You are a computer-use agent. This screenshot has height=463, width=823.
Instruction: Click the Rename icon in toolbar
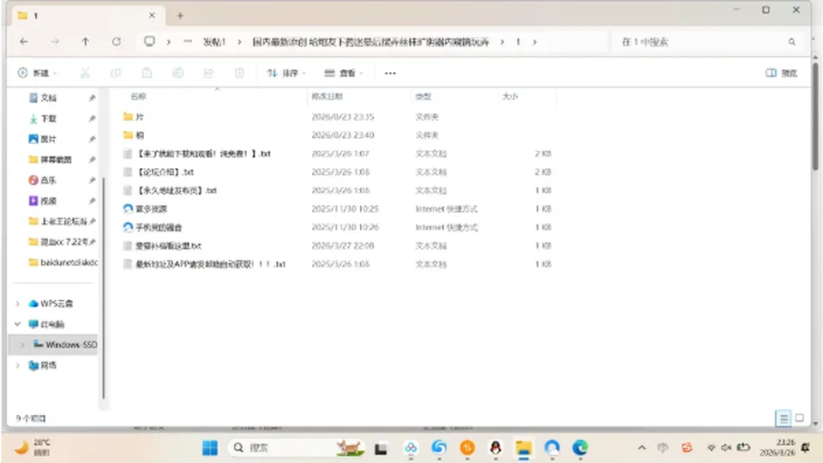tap(178, 73)
